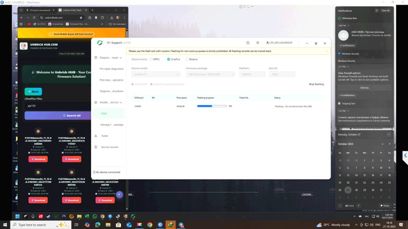This screenshot has width=408, height=229.
Task: Click the Back button on Unbrick Hub
Action: click(33, 91)
